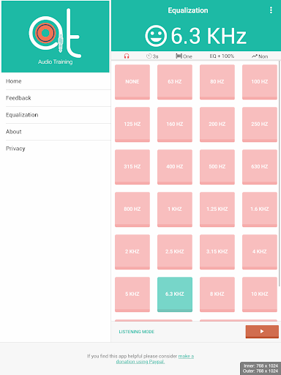Open the EQ + 100% setting
Viewport: 281px width, 375px height.
coord(222,56)
